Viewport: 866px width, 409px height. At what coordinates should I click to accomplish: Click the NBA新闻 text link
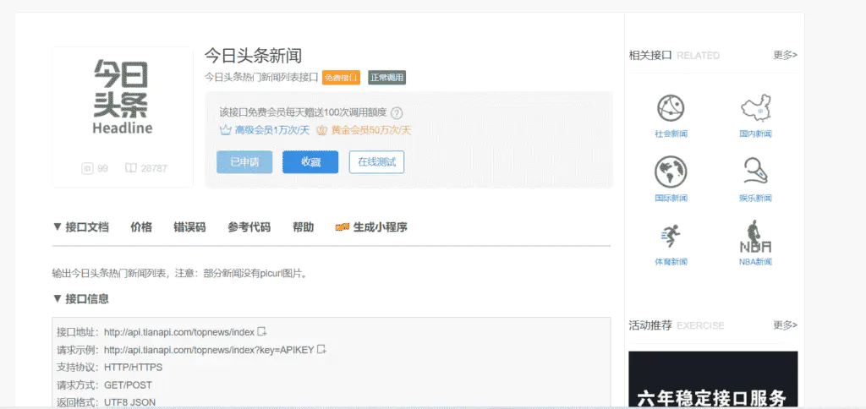tap(755, 262)
